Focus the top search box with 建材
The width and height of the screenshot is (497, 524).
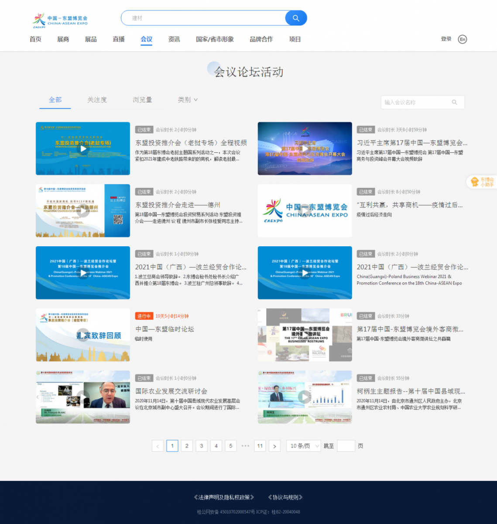[203, 18]
